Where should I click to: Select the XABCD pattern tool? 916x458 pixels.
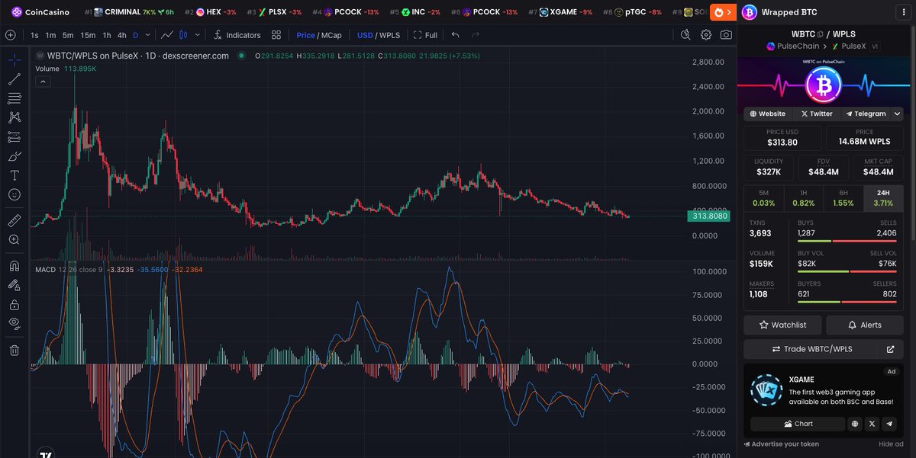tap(14, 117)
